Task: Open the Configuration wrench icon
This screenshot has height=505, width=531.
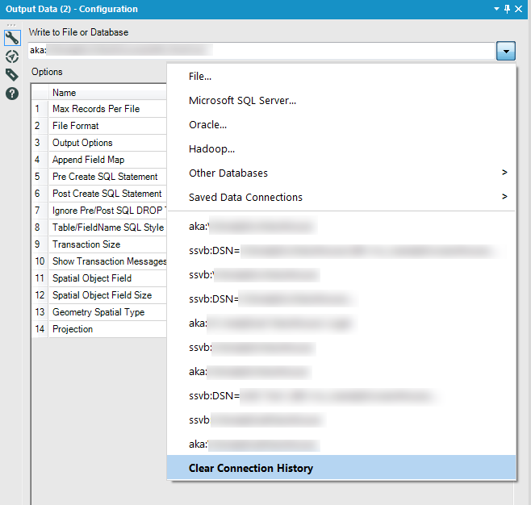Action: point(12,38)
